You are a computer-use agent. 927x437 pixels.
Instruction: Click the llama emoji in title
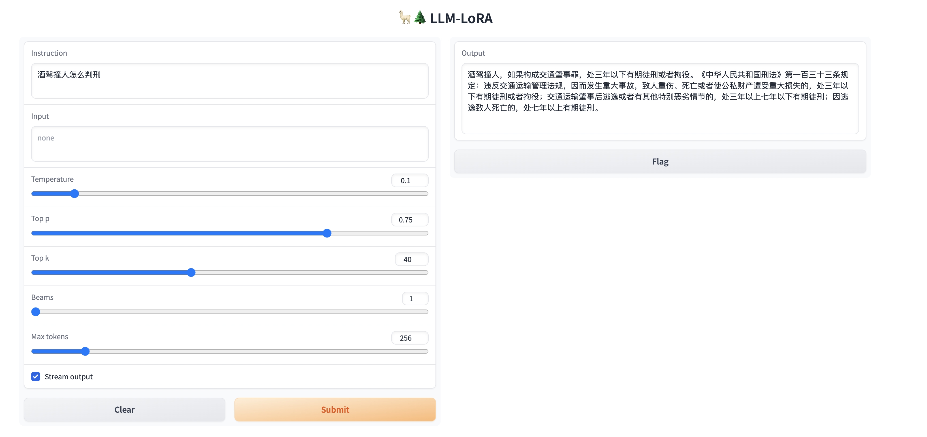pos(405,18)
